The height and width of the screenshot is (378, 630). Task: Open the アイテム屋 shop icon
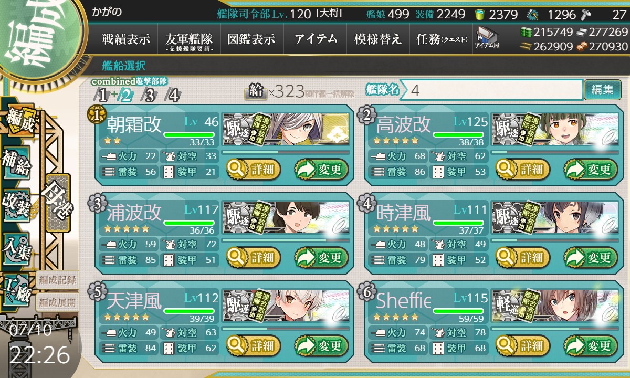(488, 38)
